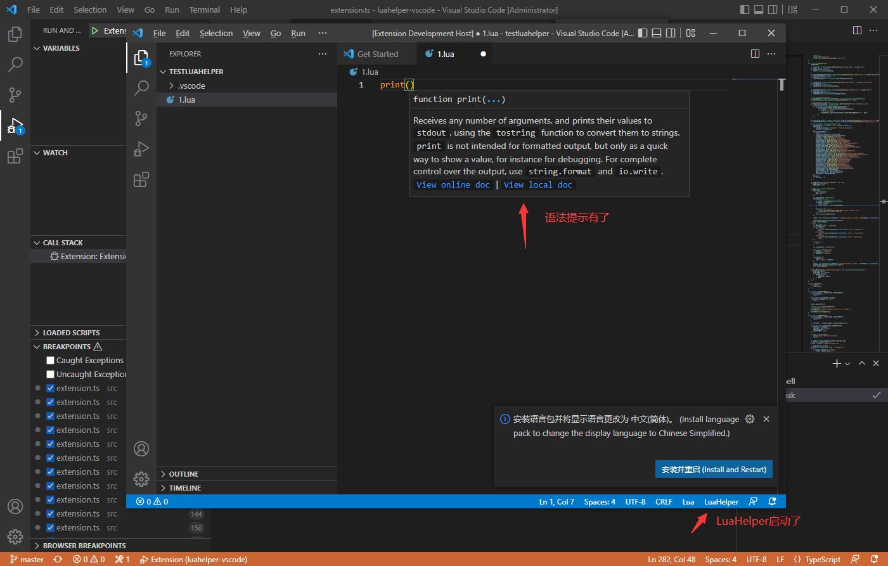Click CRLF end of line status item
Screen dimensions: 888x566
pos(664,501)
